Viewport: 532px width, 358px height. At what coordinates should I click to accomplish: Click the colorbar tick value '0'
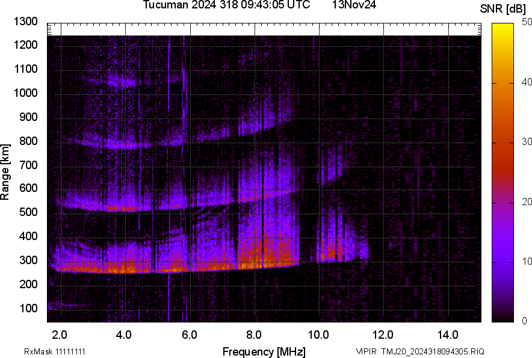pyautogui.click(x=525, y=321)
